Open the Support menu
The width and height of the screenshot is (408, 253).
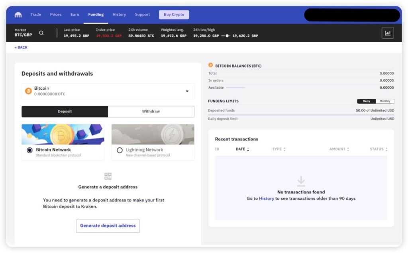142,15
